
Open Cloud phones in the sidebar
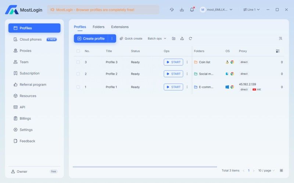pyautogui.click(x=31, y=40)
